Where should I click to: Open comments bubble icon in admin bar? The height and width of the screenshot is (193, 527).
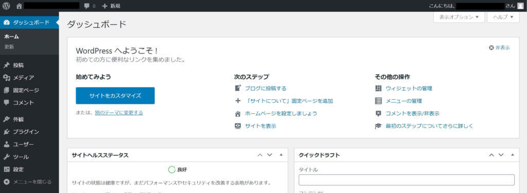pos(87,6)
